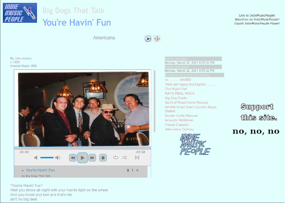Skip to the next track in the player
The image size is (285, 203).
click(92, 158)
